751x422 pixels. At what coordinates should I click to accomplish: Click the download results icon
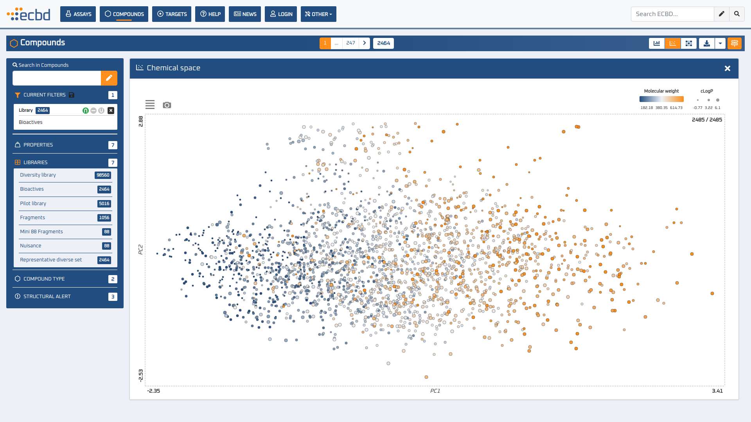tap(706, 43)
